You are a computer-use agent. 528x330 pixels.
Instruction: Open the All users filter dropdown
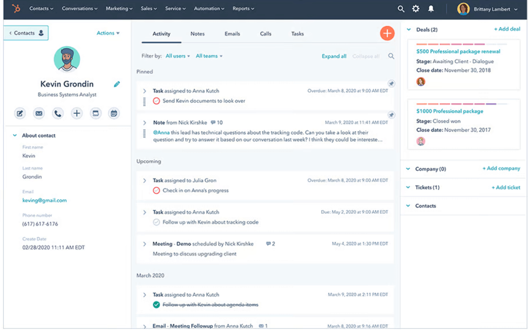pos(177,55)
